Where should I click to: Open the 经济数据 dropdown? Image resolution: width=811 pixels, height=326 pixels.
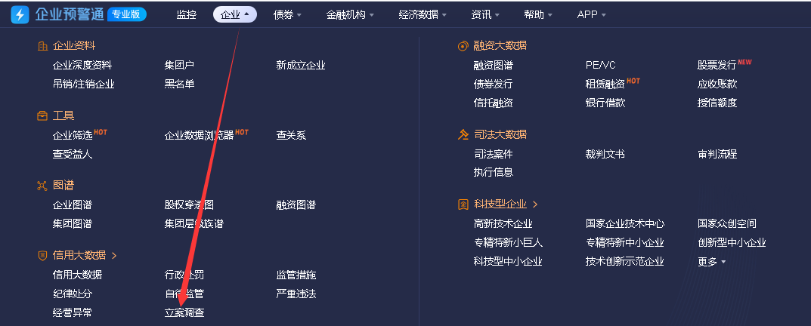point(423,15)
